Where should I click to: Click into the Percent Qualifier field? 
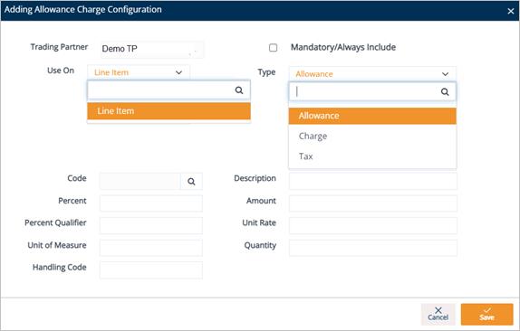tap(151, 225)
